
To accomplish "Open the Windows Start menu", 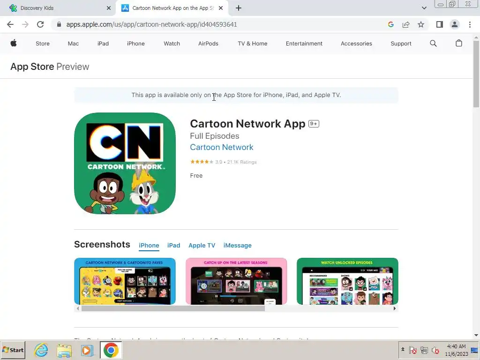I will click(13, 350).
